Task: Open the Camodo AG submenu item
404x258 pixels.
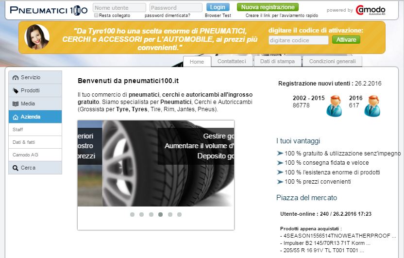Action: coord(35,155)
